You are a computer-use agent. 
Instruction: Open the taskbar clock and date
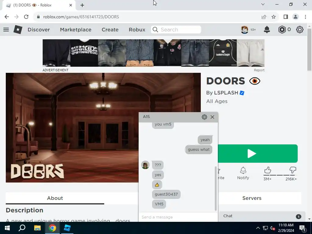click(x=286, y=228)
